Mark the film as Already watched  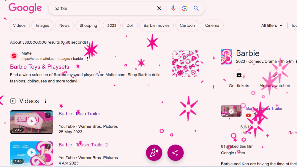[x=275, y=75]
